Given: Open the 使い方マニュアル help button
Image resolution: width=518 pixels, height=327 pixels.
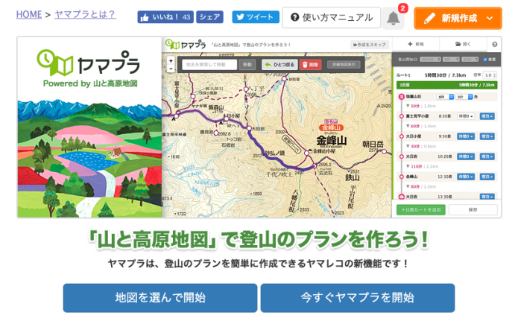Looking at the screenshot, I should tap(332, 18).
